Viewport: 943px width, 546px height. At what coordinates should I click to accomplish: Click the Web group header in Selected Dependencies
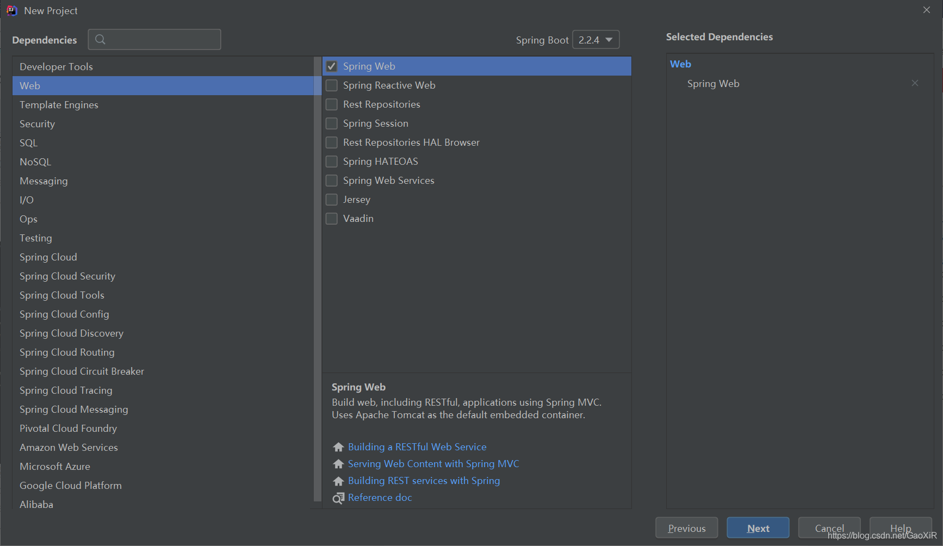point(680,64)
